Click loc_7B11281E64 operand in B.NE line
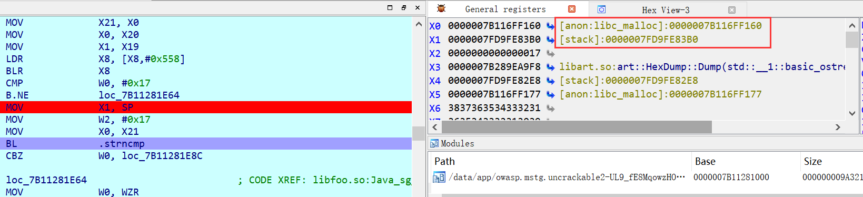The width and height of the screenshot is (863, 197). coord(139,95)
